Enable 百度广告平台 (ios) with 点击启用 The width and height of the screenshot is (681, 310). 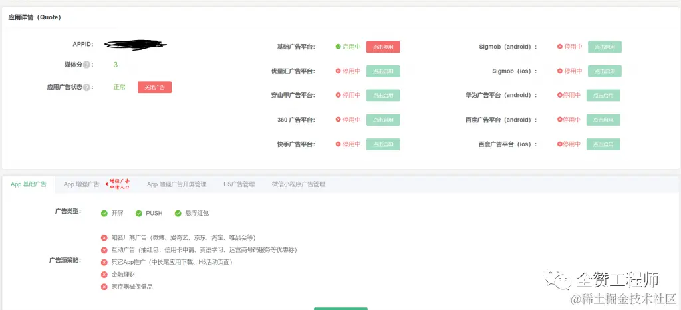point(603,144)
